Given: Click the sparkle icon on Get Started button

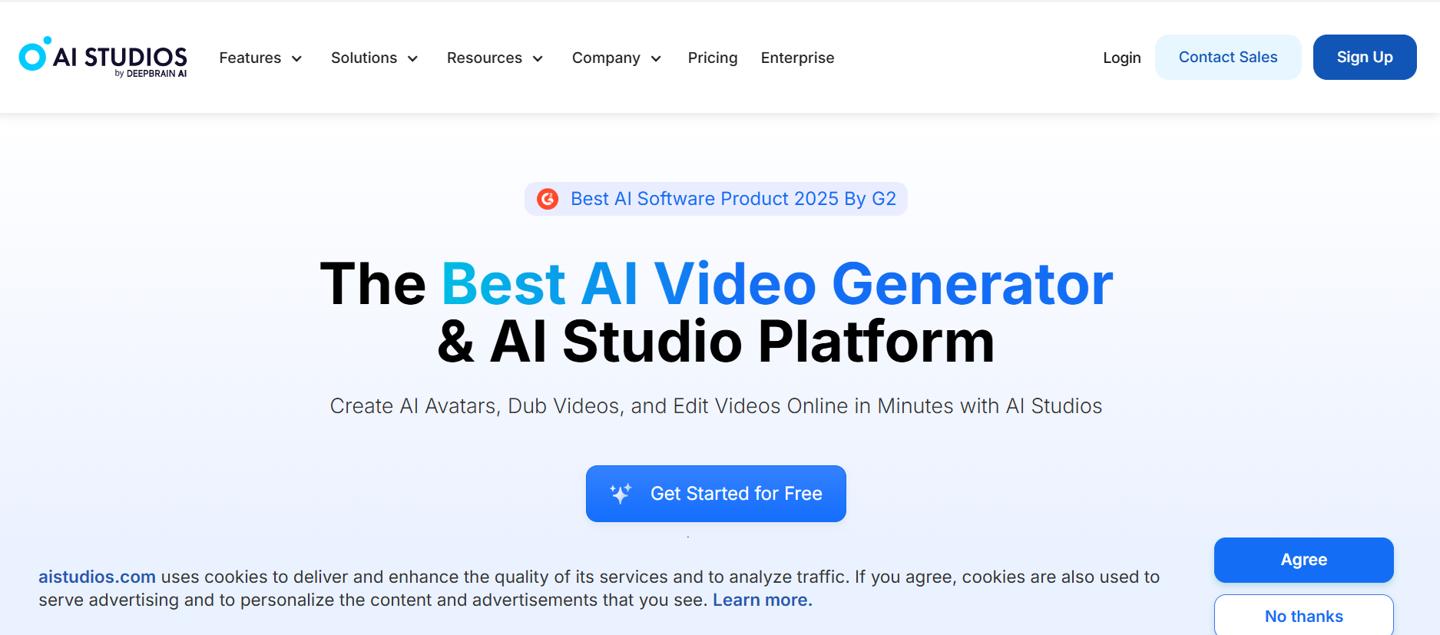Looking at the screenshot, I should point(621,494).
